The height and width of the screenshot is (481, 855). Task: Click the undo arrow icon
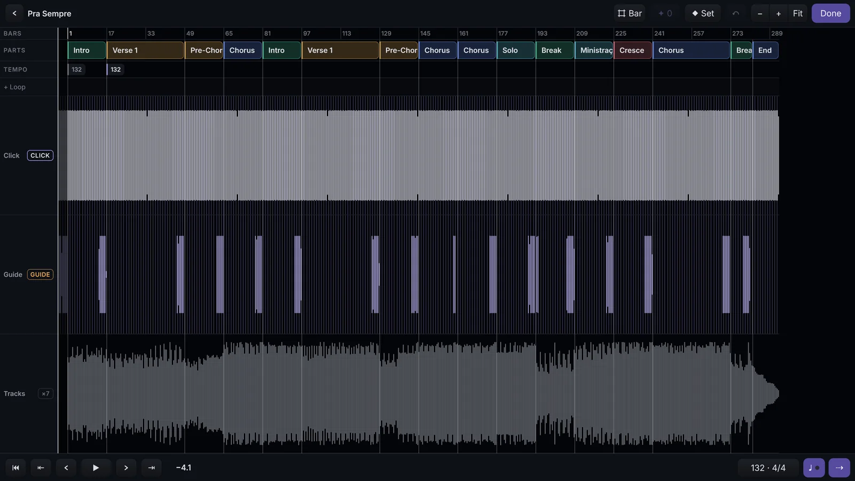(x=736, y=13)
